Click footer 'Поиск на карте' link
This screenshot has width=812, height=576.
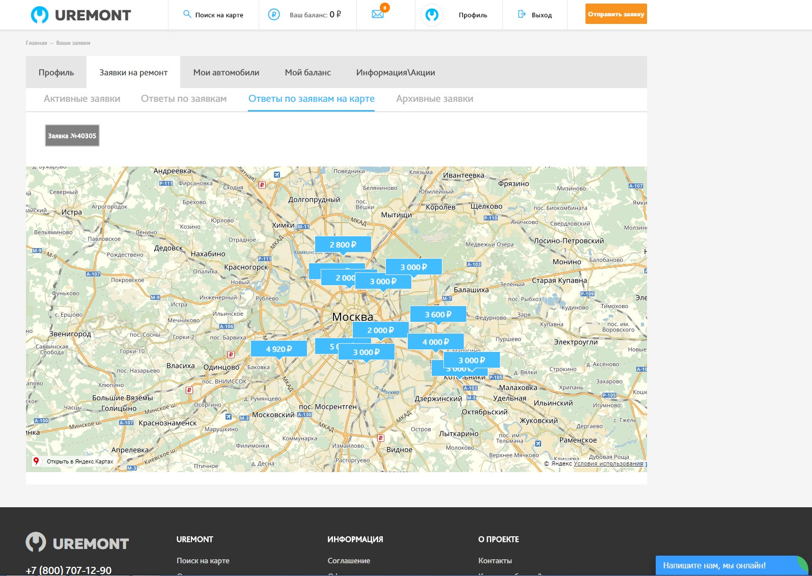click(x=203, y=560)
